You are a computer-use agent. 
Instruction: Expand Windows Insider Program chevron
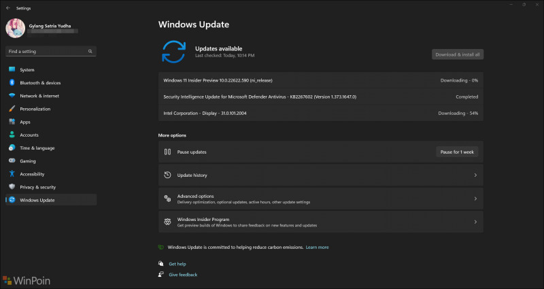pos(475,222)
